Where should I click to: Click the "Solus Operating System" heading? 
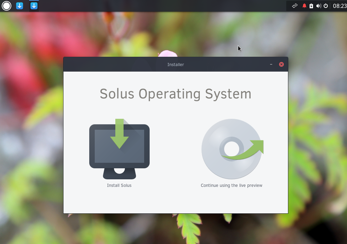click(176, 94)
